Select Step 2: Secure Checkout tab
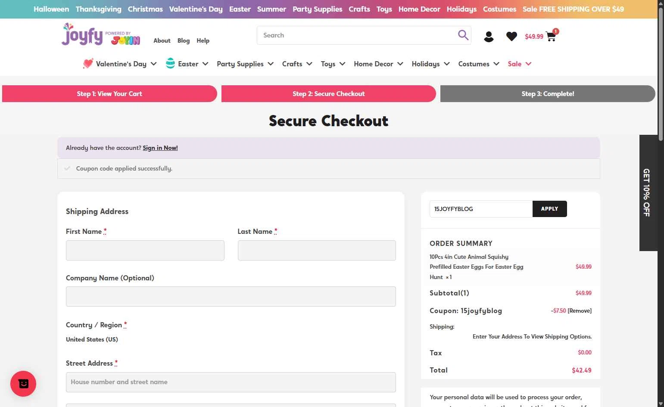 click(x=328, y=94)
